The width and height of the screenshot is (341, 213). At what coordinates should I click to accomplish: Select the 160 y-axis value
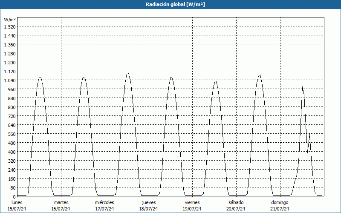12,179
